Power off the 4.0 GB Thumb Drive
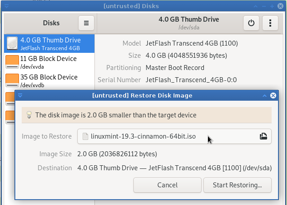The height and width of the screenshot is (205, 287). pos(251,23)
